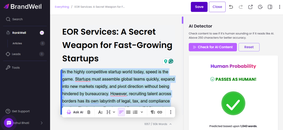This screenshot has width=283, height=130.
Task: Open the version history clock icon
Action: (x=260, y=7)
